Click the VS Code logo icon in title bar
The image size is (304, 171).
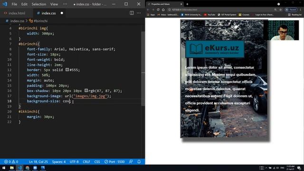tap(5, 4)
